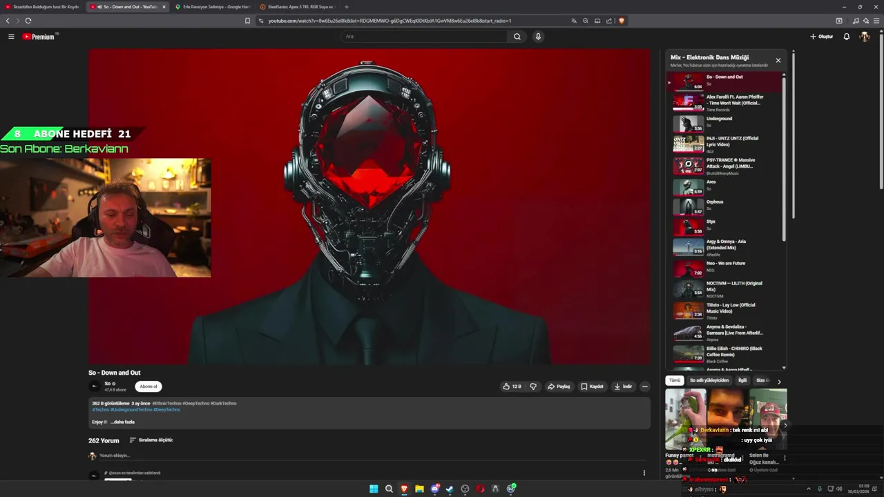Select the Tümü filter chip
The image size is (884, 497).
[674, 380]
